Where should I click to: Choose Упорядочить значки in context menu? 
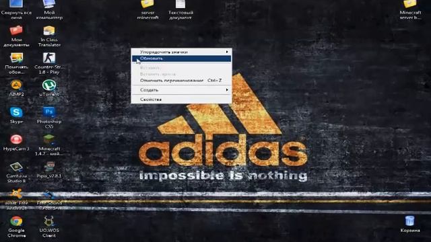[181, 52]
